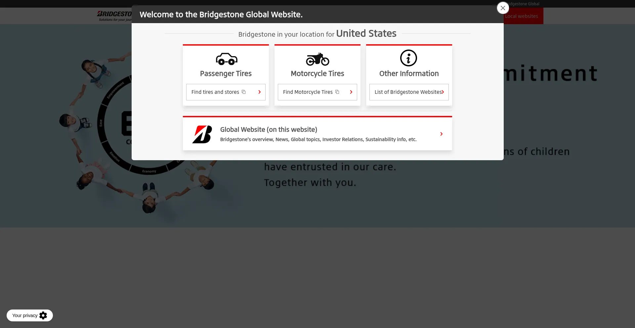Screen dimensions: 635x328
Task: Expand the chevron beside Find Motorcycle Tires
Action: click(x=351, y=92)
